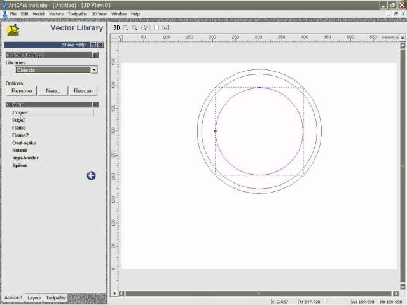The image size is (407, 305).
Task: Open the Vectors menu
Action: [56, 14]
